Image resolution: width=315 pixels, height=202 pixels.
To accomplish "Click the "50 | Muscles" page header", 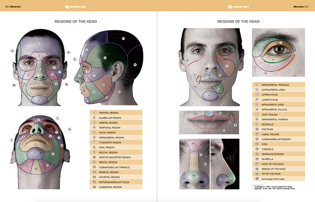I will click(x=13, y=7).
